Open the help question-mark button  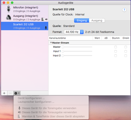(124, 10)
